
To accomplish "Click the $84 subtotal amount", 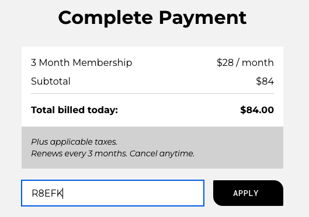I will (265, 81).
